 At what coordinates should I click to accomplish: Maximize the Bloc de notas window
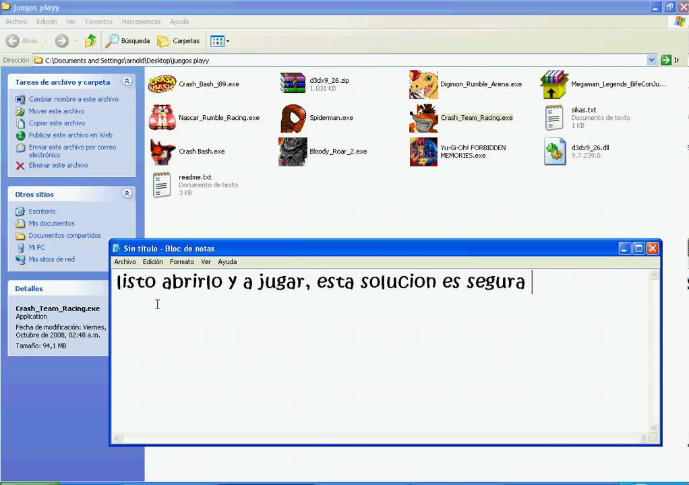[x=638, y=249]
